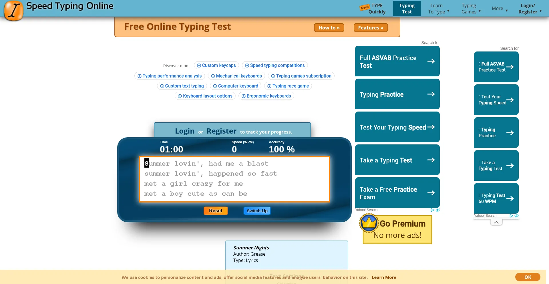The width and height of the screenshot is (549, 284).
Task: Click the arrow on Full ASVAB Practice Test
Action: pyautogui.click(x=431, y=61)
